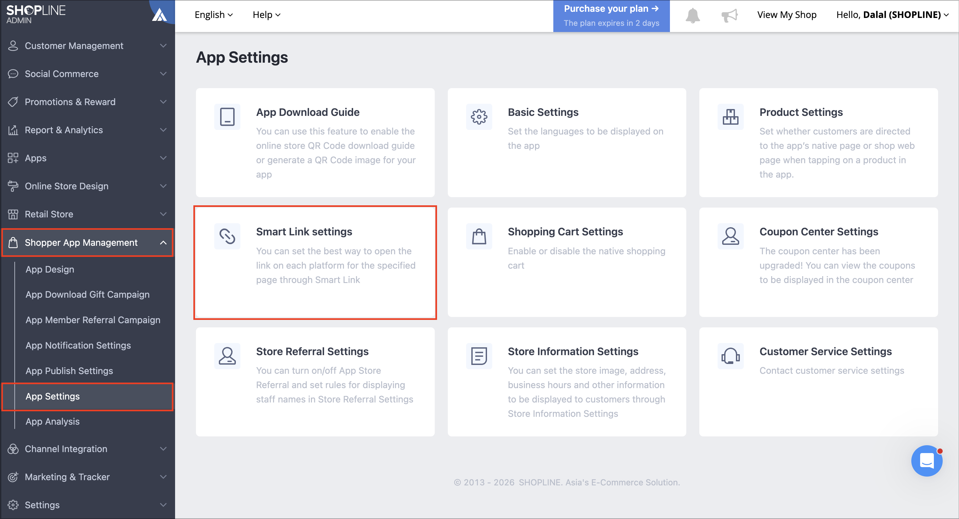
Task: Open the Help dropdown menu
Action: (x=267, y=15)
